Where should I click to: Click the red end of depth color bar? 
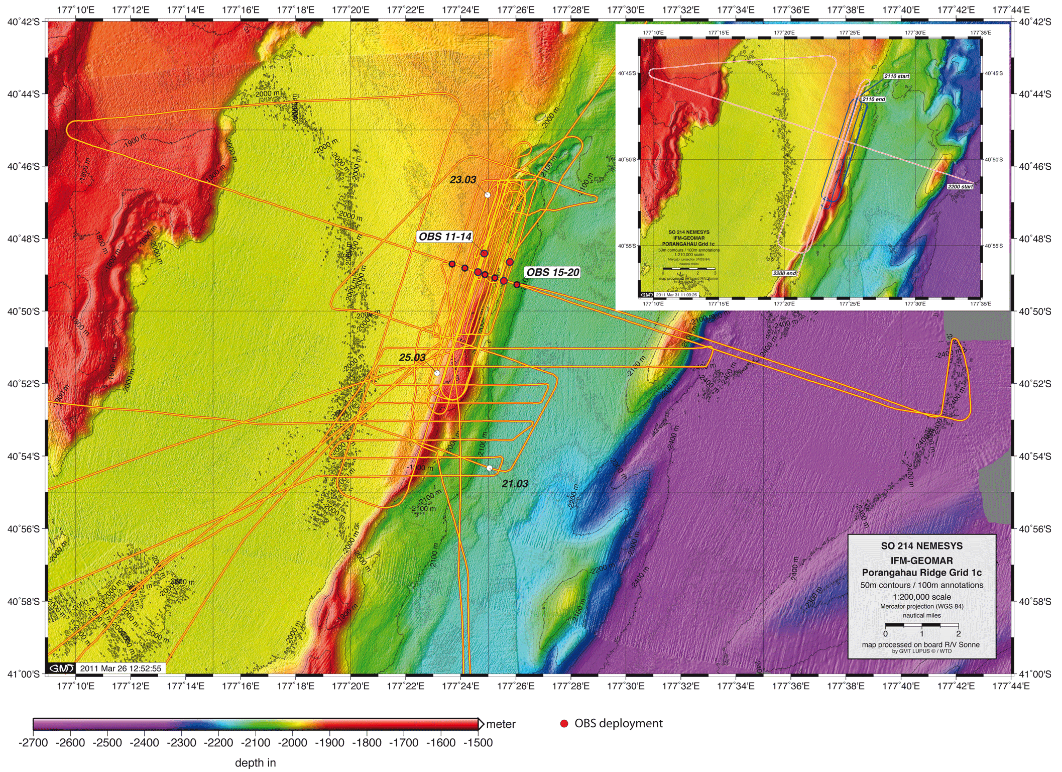pyautogui.click(x=469, y=724)
